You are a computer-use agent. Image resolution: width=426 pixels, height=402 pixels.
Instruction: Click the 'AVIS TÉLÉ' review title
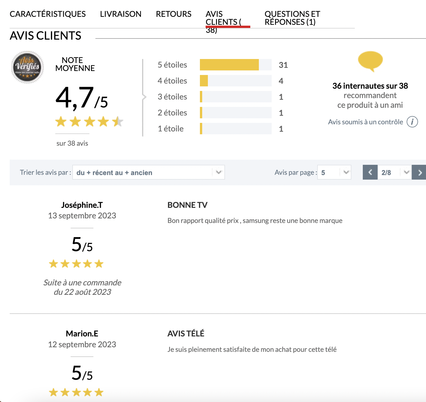coord(186,333)
